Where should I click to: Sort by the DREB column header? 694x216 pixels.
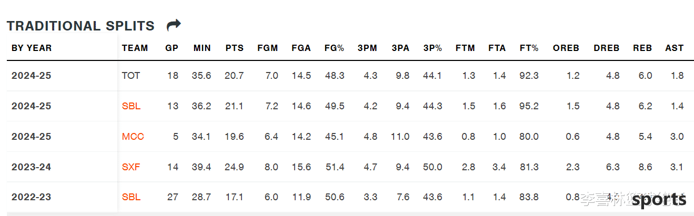[607, 48]
